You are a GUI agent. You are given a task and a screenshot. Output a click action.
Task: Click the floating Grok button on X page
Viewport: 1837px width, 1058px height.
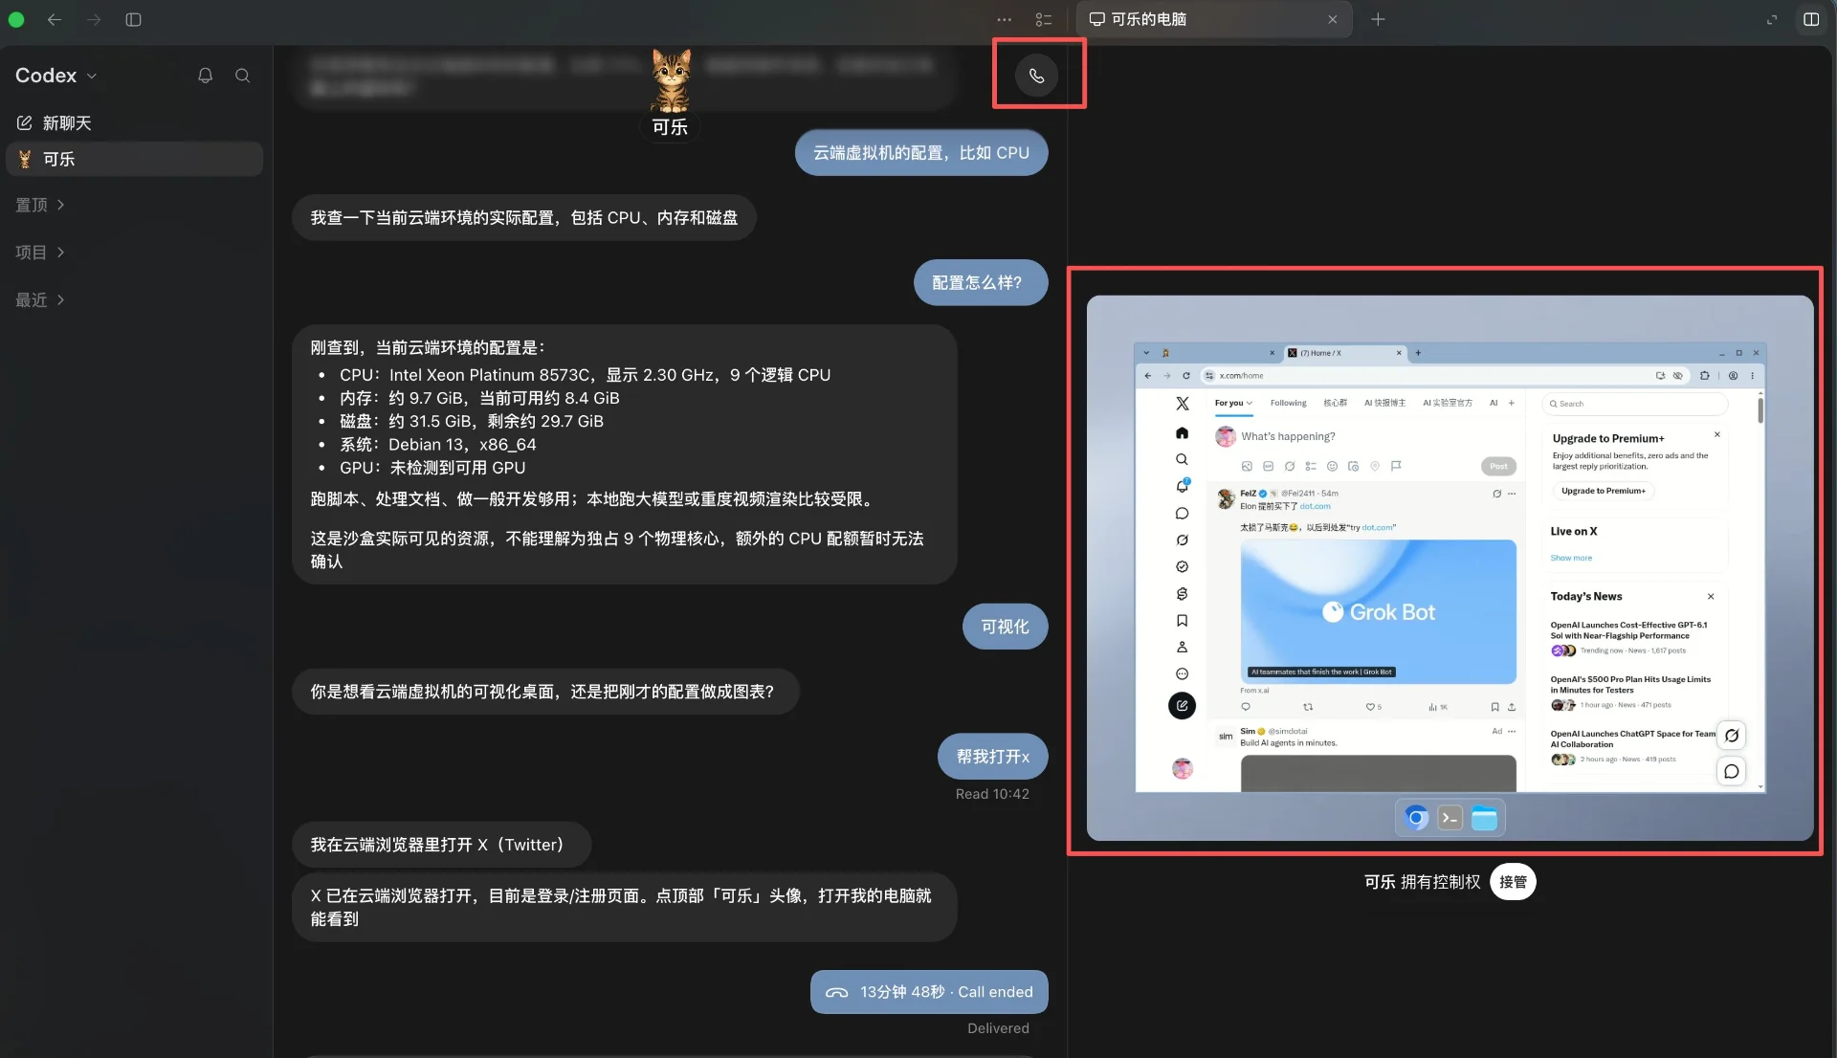pyautogui.click(x=1732, y=736)
